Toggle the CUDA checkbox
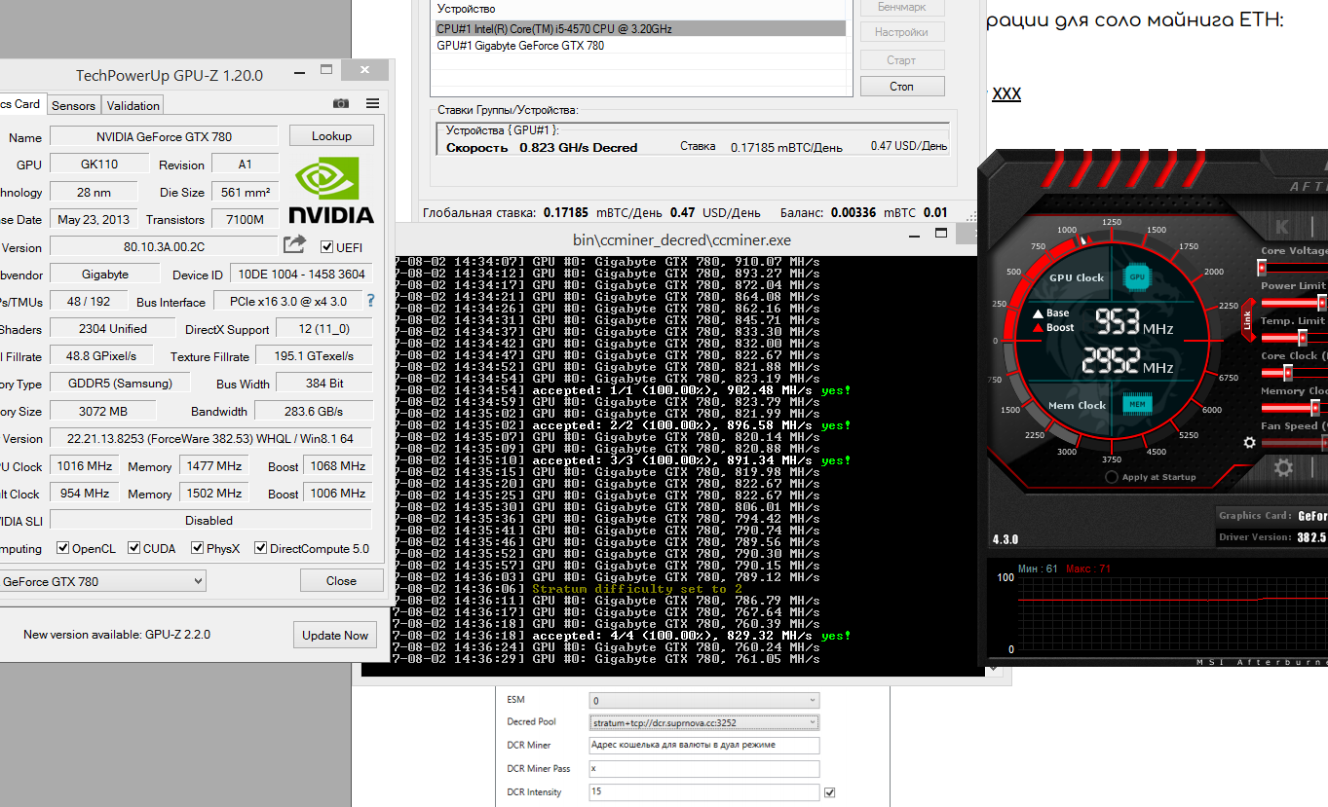The height and width of the screenshot is (807, 1328). click(x=134, y=548)
